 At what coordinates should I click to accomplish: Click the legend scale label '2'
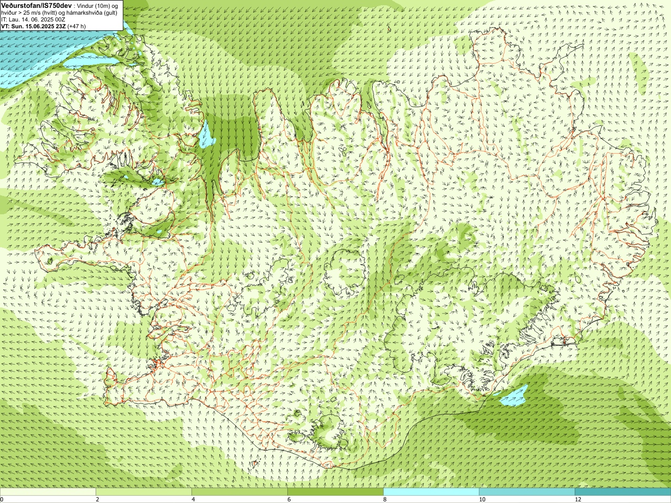point(98,499)
